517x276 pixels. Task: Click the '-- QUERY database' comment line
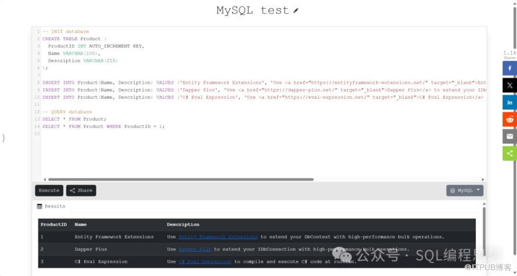click(x=67, y=112)
